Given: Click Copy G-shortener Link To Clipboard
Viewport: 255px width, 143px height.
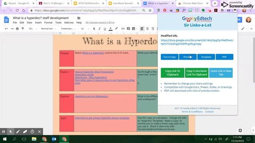Looking at the screenshot, I should click(x=196, y=73).
